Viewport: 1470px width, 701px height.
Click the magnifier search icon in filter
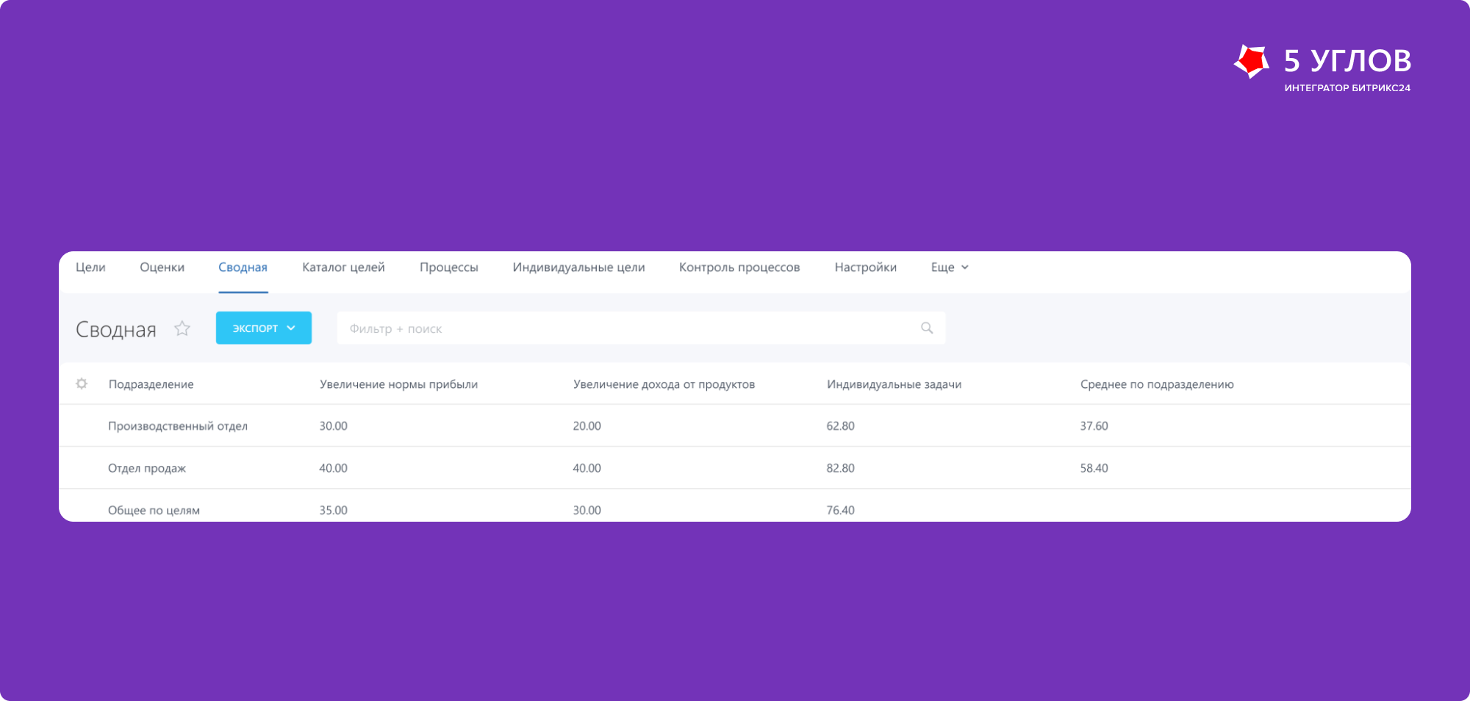[927, 328]
